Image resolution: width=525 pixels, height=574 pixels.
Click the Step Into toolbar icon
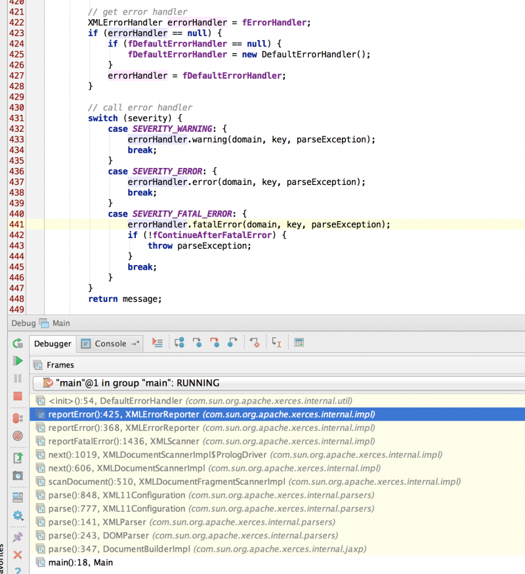197,342
